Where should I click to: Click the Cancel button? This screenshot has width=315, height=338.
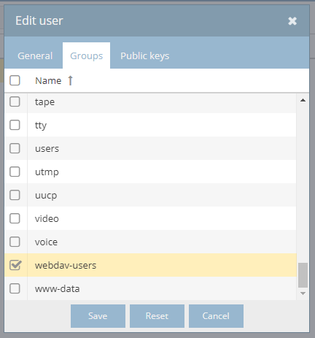point(216,316)
